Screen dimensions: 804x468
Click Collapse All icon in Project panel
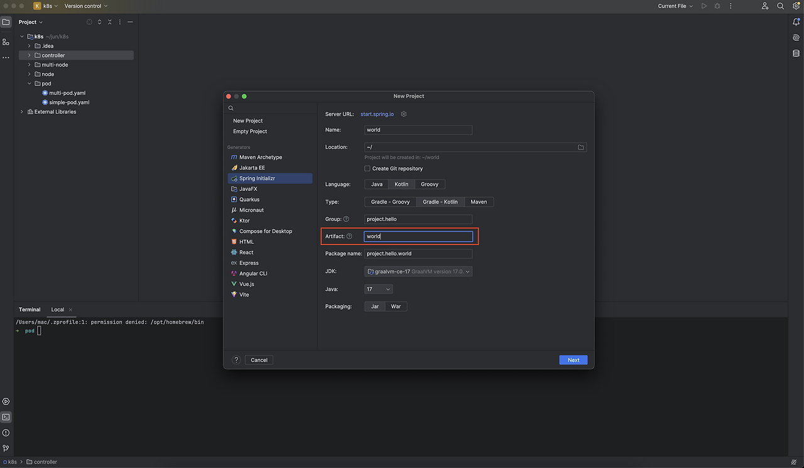point(109,22)
